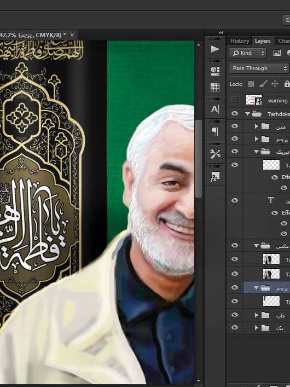This screenshot has height=387, width=290.
Task: Click the عکس group folder icon
Action: (265, 246)
